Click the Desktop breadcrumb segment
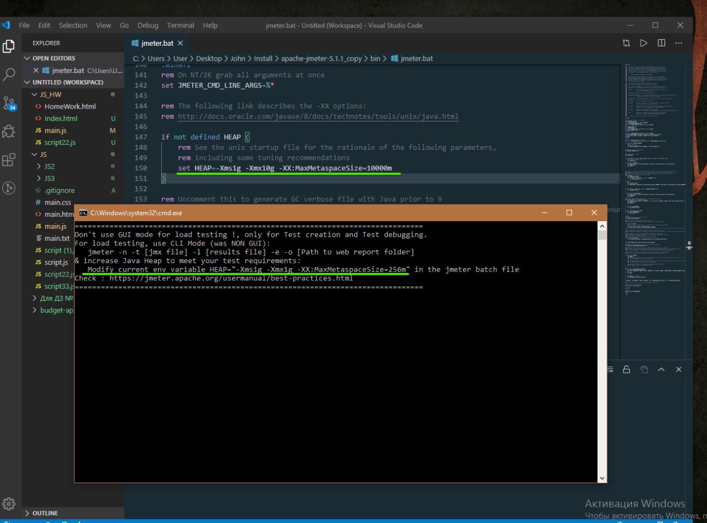Screen dimensions: 707x523 point(209,58)
